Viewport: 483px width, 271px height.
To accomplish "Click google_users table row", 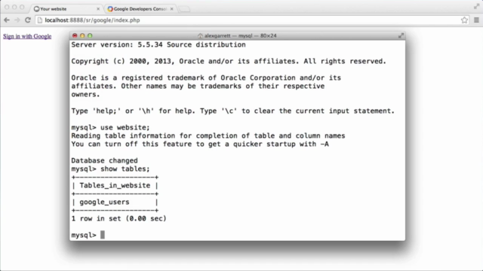I will 115,202.
